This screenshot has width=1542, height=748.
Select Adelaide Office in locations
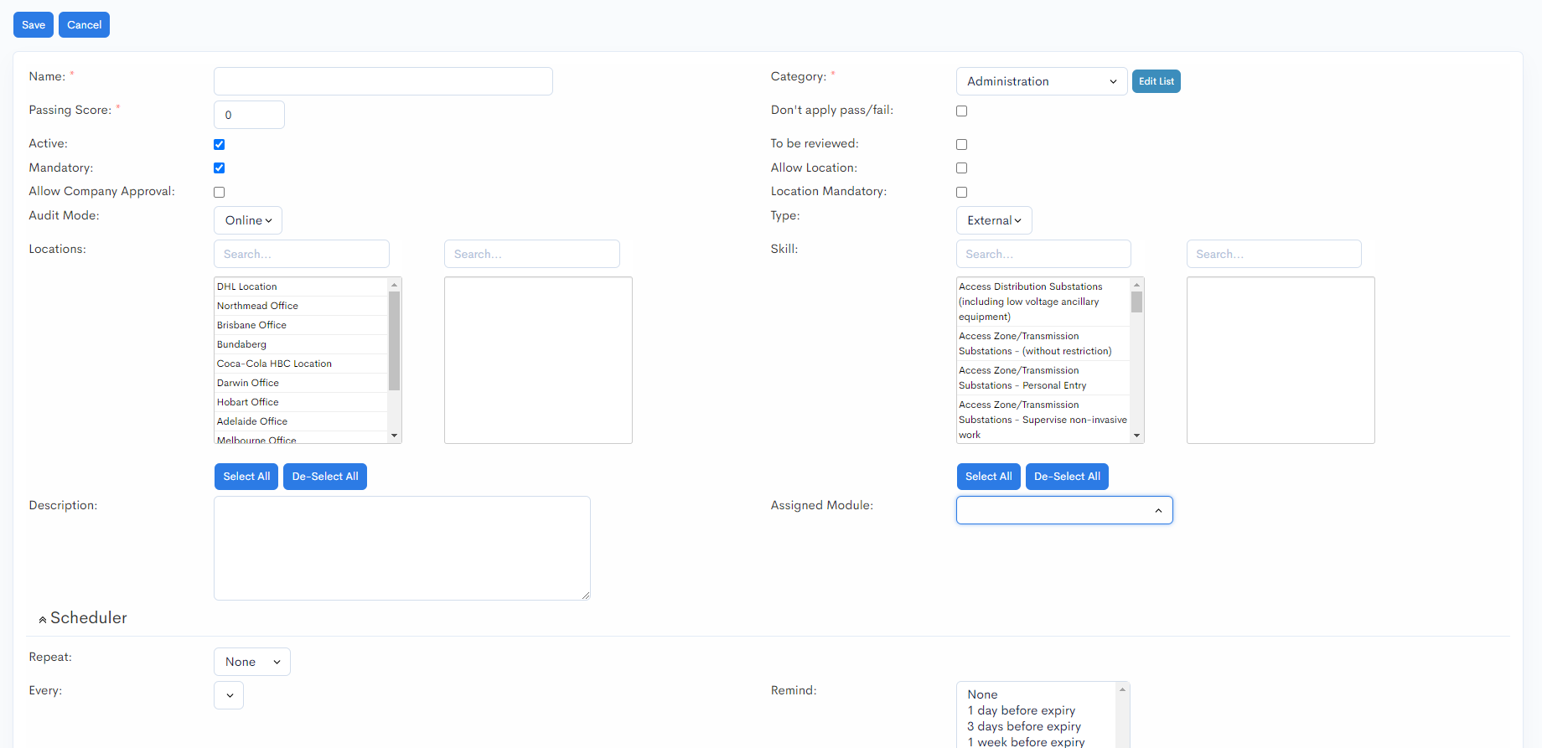tap(301, 421)
